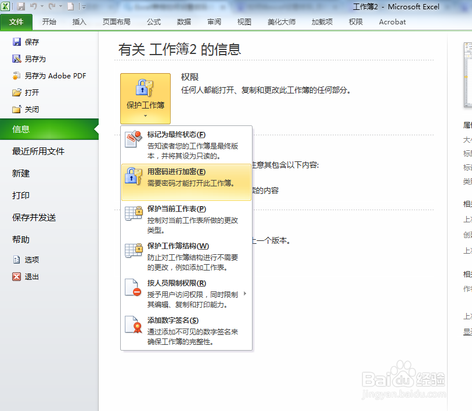Click the 保护当前工作表 sheet lock icon
472x411 pixels.
[x=134, y=213]
